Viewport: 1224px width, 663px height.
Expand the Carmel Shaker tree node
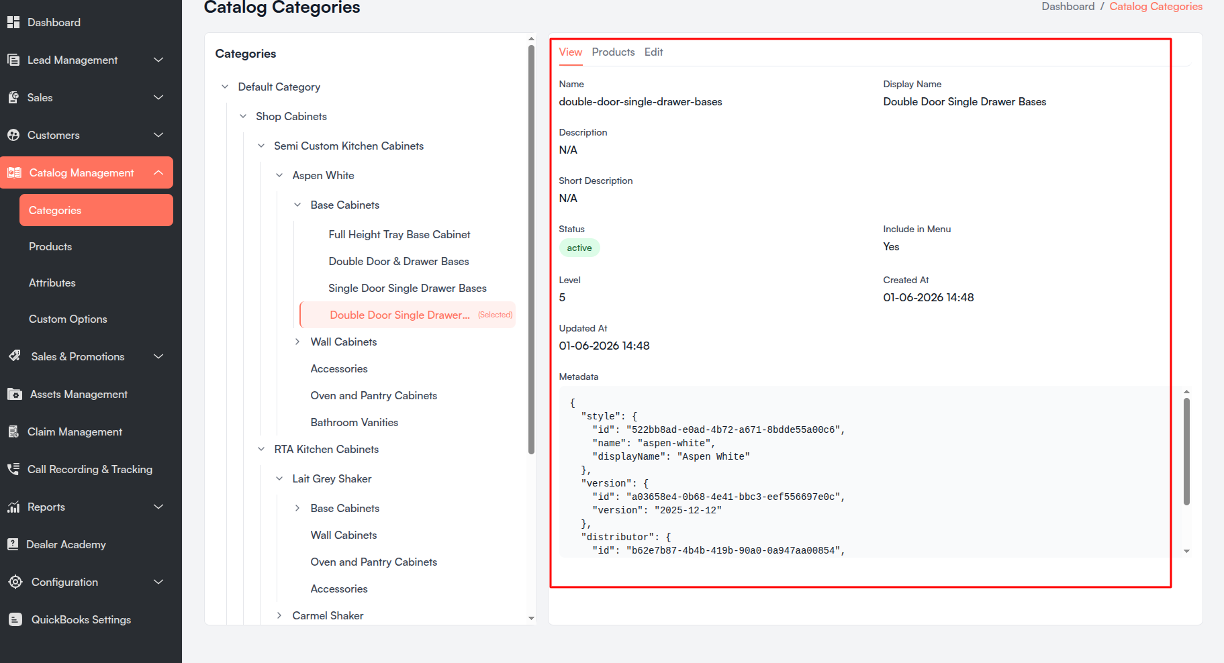[x=279, y=615]
